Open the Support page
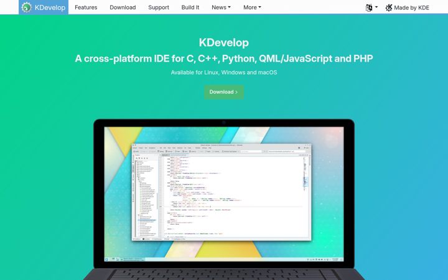 (x=159, y=7)
